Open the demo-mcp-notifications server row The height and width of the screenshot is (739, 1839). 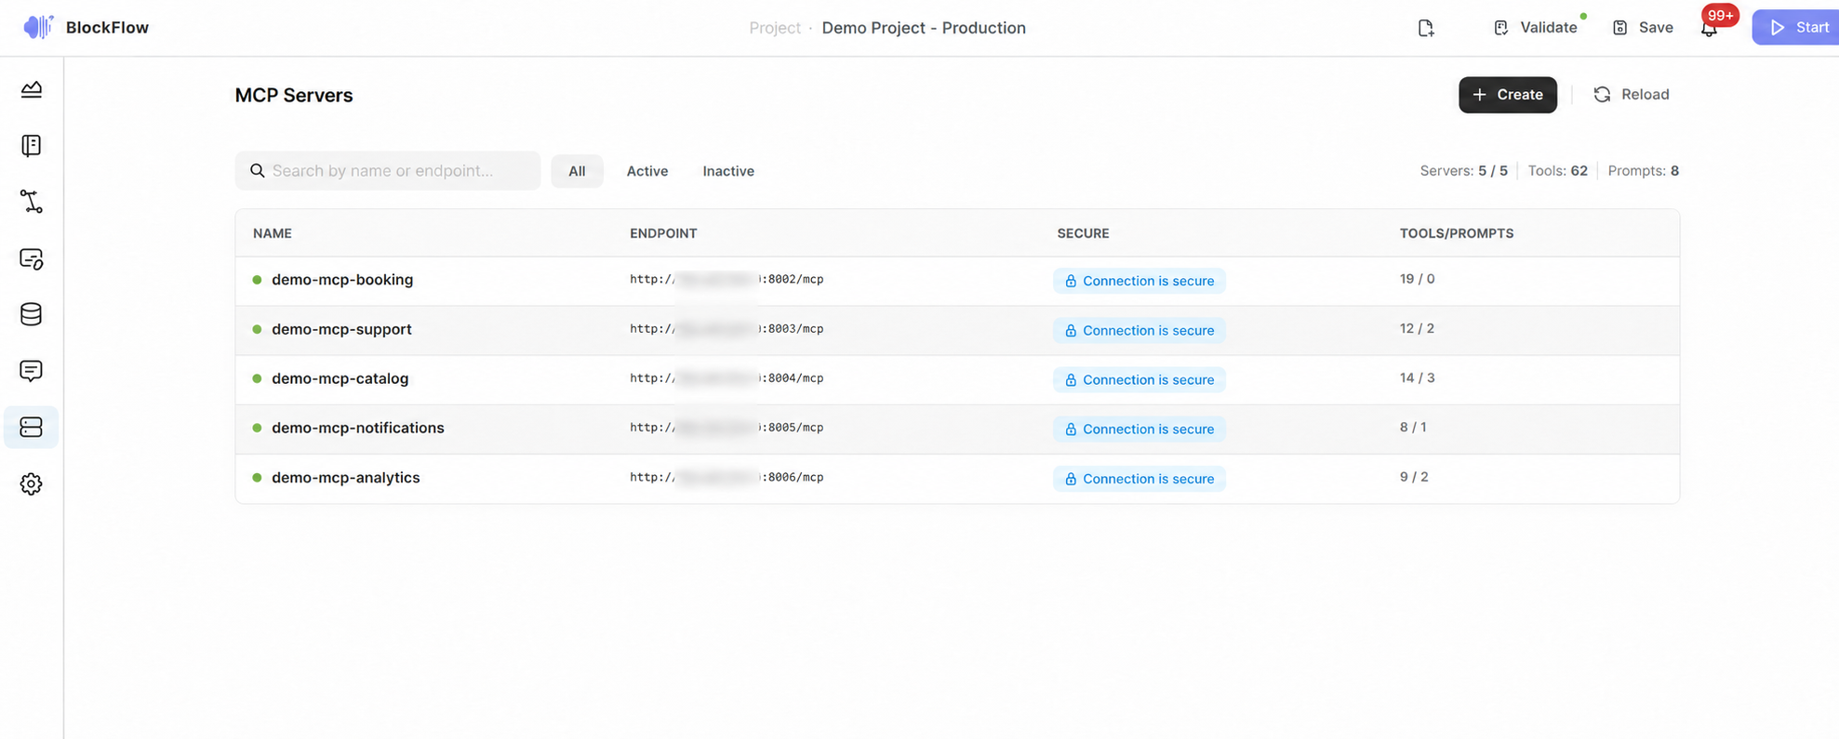(x=957, y=429)
